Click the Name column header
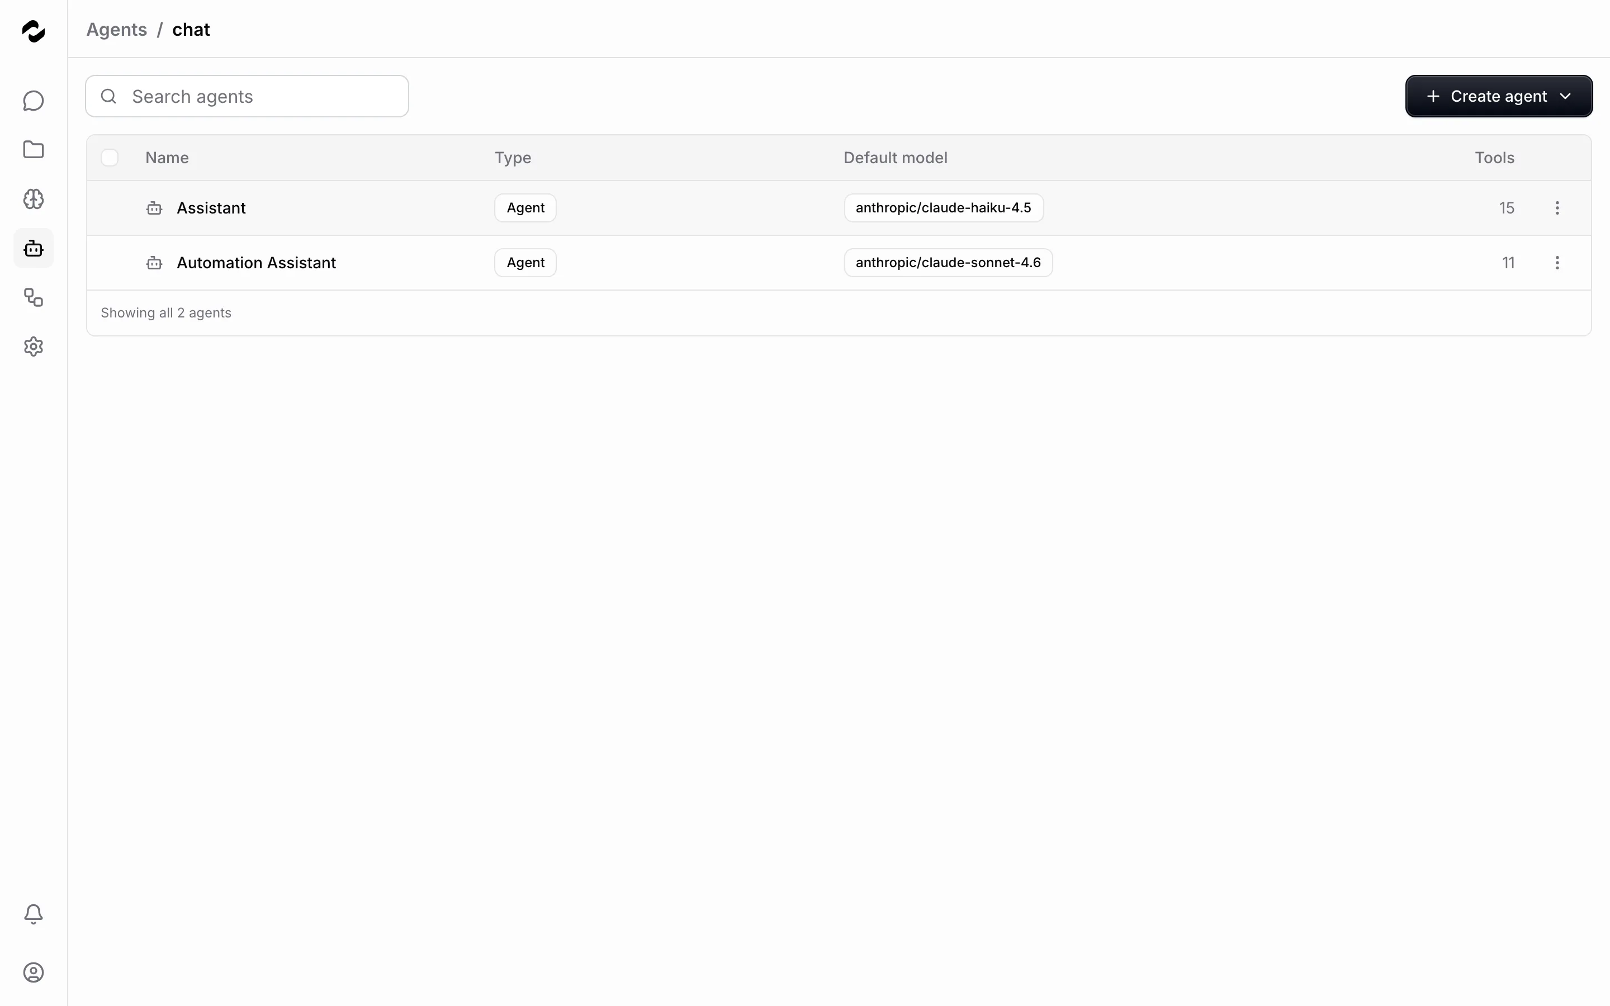Viewport: 1610px width, 1006px height. 167,158
